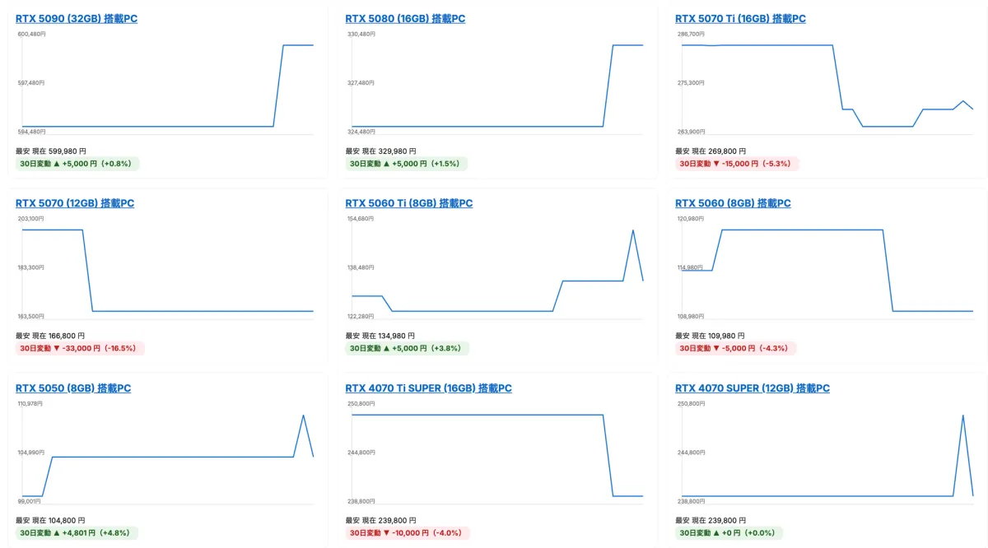Click the -15,000 円 (-5.3%) red badge
This screenshot has height=548, width=988.
point(737,164)
